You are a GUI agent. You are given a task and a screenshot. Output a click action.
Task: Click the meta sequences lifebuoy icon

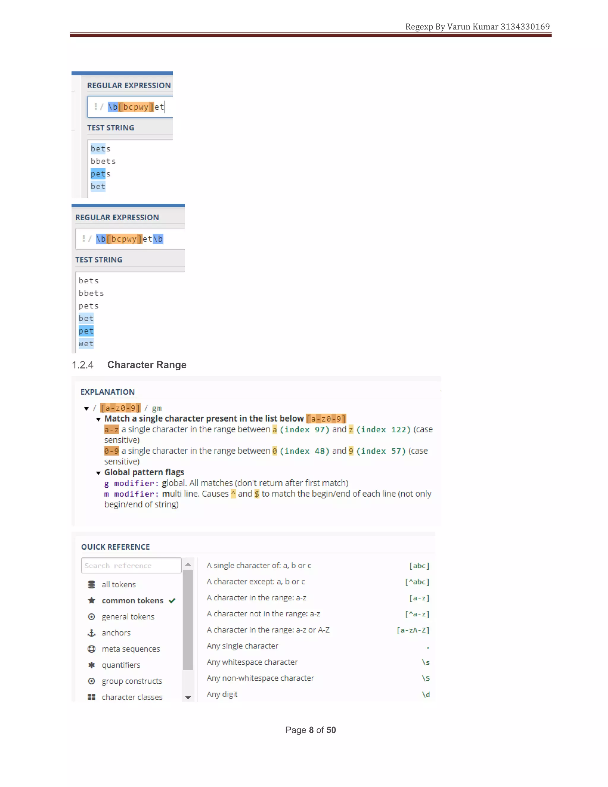[91, 649]
